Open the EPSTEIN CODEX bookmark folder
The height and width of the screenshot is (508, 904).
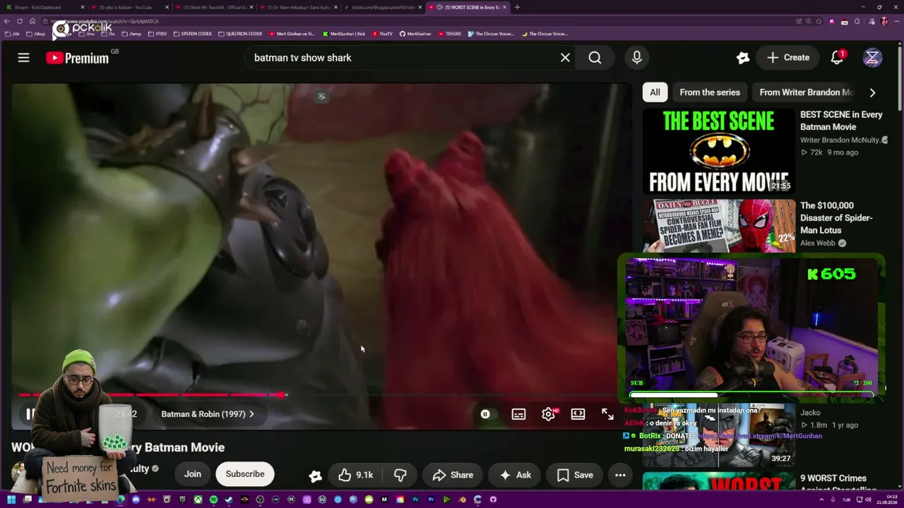192,34
